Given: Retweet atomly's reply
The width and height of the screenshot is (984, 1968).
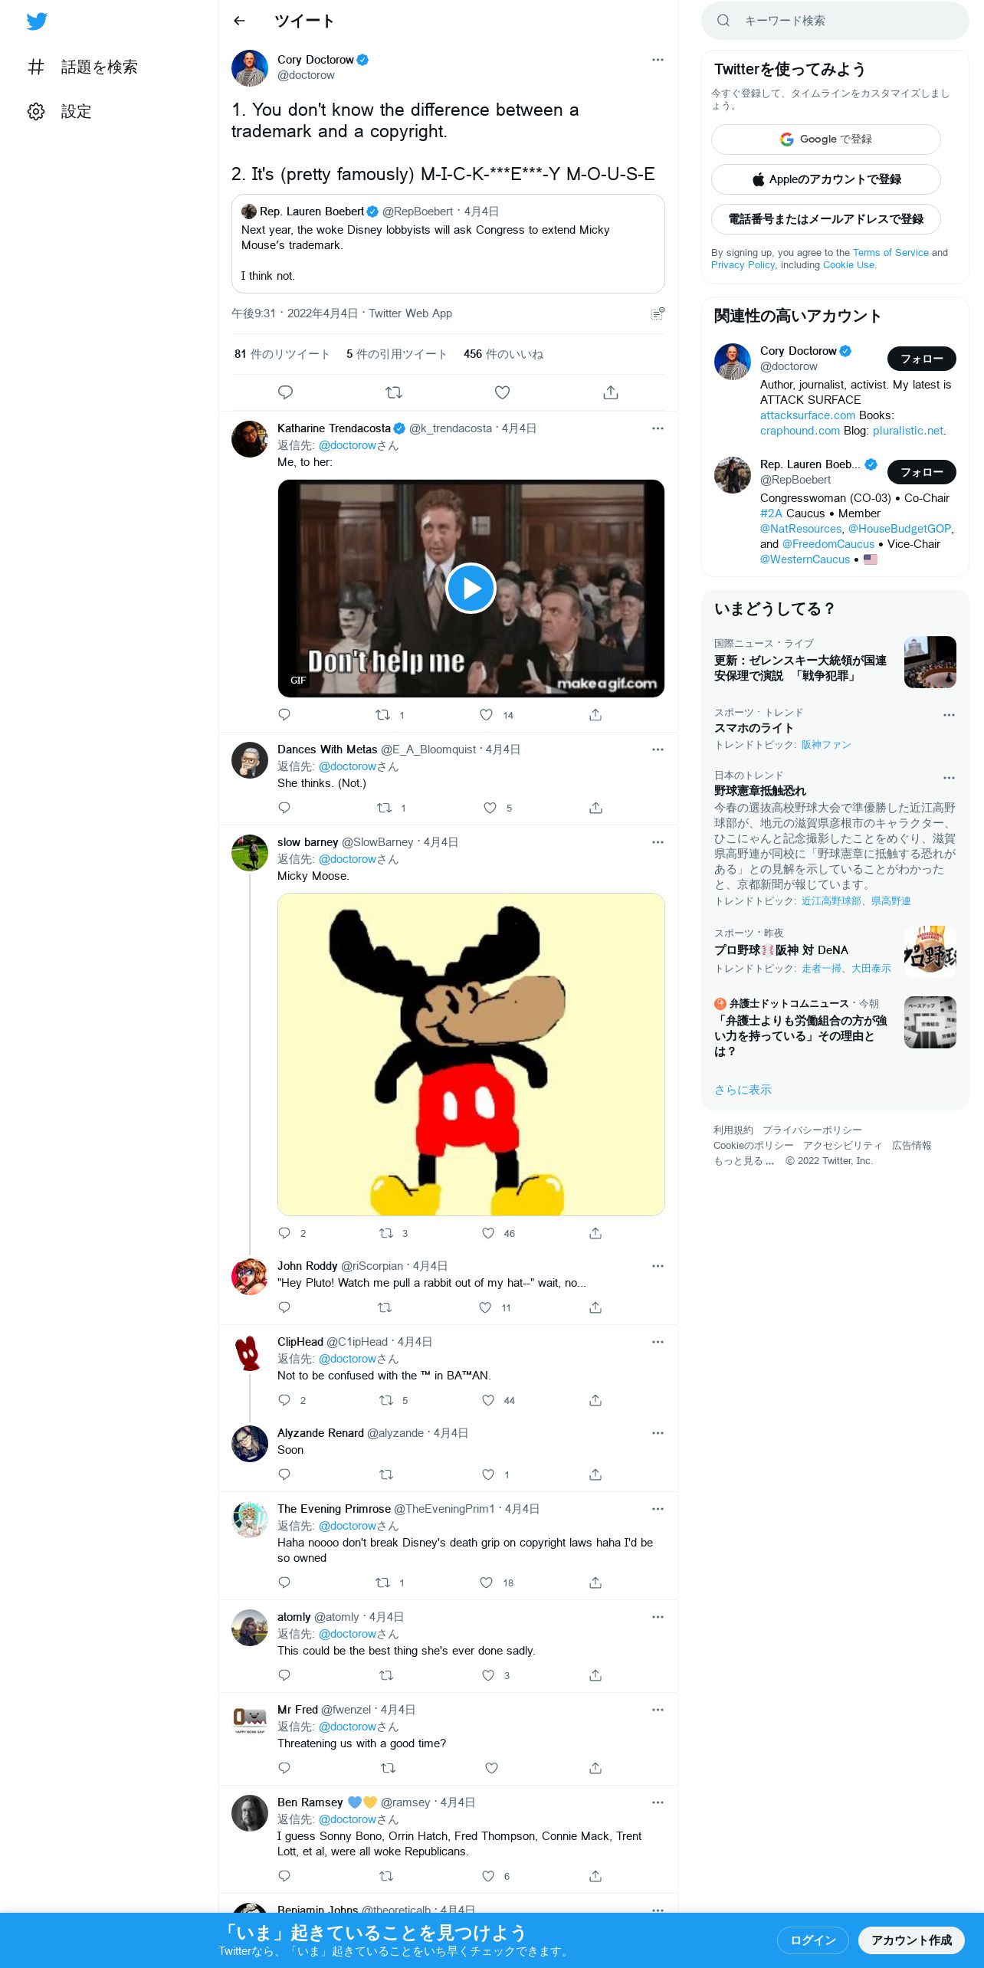Looking at the screenshot, I should pyautogui.click(x=386, y=1675).
